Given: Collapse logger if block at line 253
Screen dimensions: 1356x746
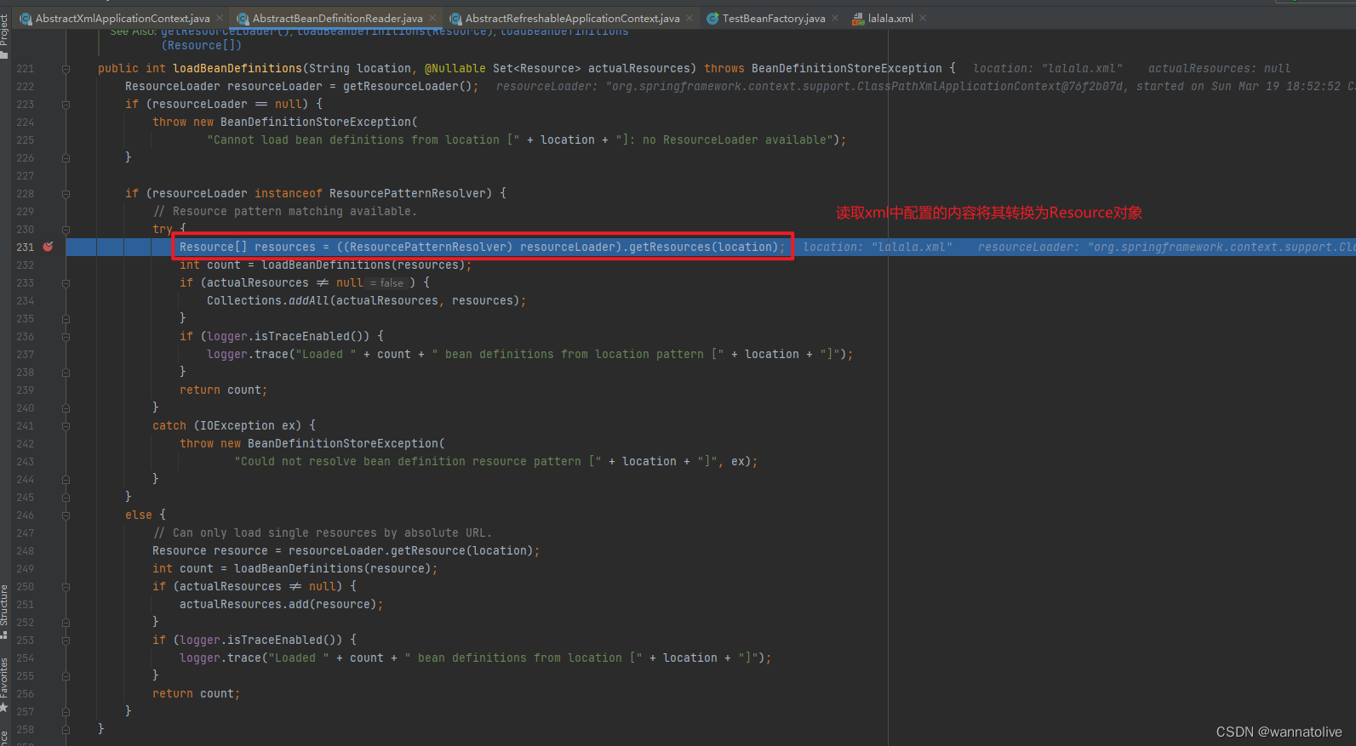Looking at the screenshot, I should click(x=66, y=641).
